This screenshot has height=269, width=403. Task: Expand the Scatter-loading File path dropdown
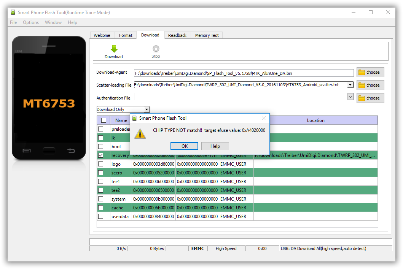[350, 85]
